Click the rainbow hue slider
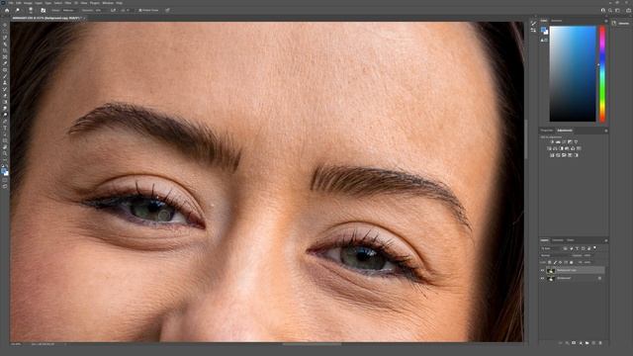 click(602, 74)
